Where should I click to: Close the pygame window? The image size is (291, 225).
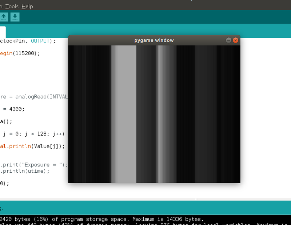[x=235, y=40]
